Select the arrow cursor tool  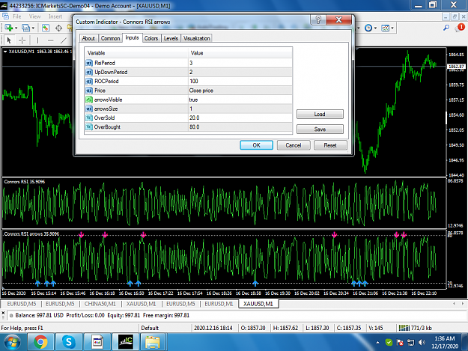[x=9, y=40]
